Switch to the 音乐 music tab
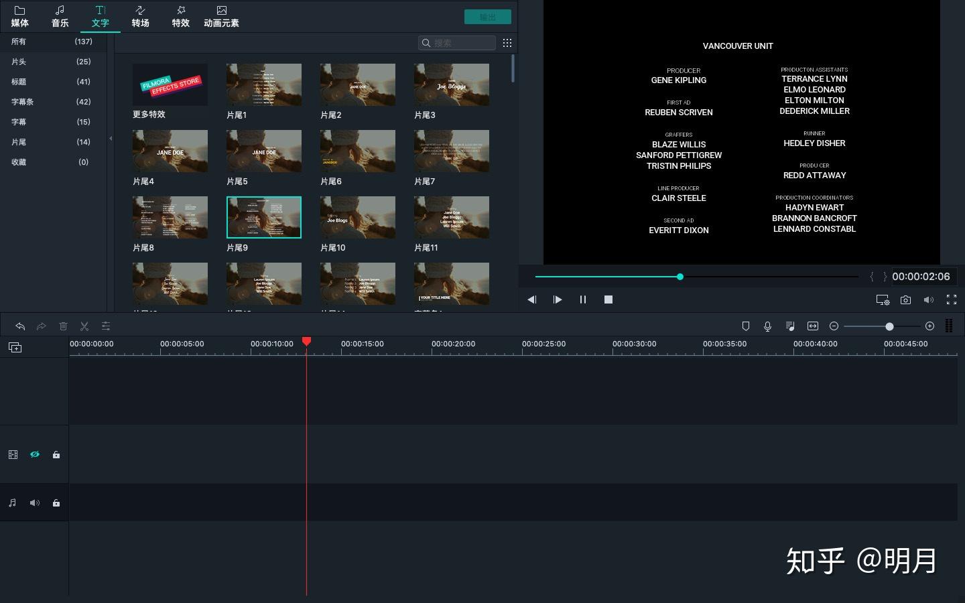 (x=60, y=17)
